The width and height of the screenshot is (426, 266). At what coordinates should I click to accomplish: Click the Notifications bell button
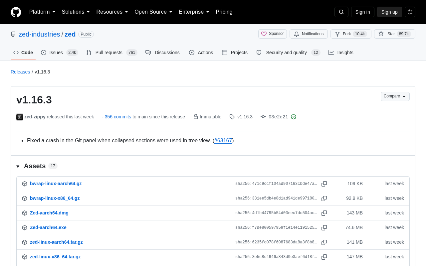(309, 34)
